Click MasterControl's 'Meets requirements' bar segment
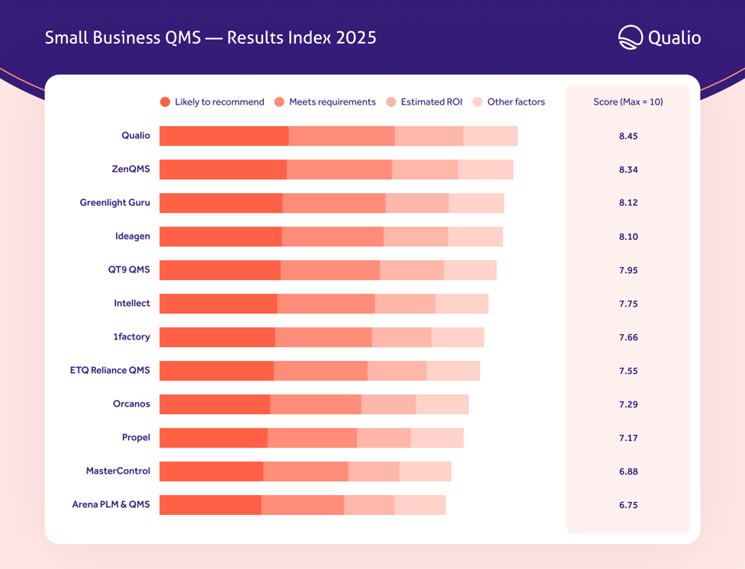Screen dimensions: 745x569 tap(306, 471)
